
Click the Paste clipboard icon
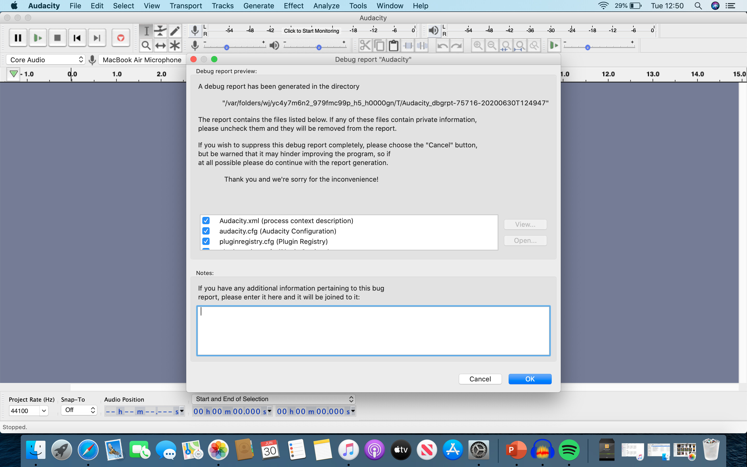click(x=393, y=46)
